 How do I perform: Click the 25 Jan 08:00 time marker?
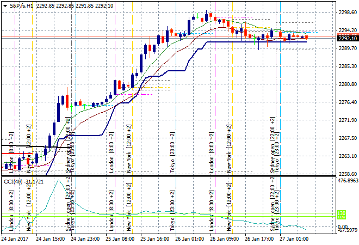119,238
